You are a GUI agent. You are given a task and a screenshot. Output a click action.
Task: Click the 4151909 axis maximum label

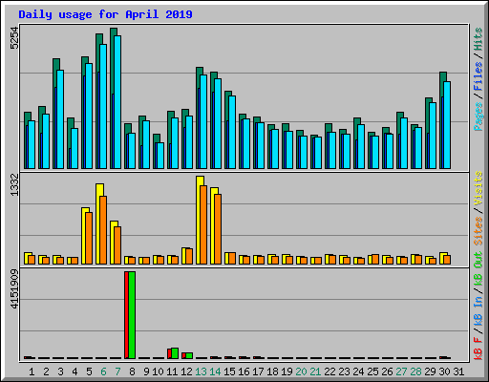tap(14, 289)
